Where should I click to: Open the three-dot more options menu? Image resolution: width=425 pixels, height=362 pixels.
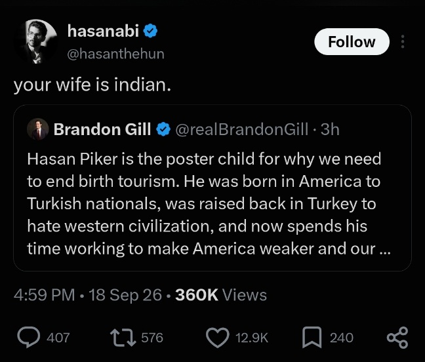pyautogui.click(x=403, y=41)
